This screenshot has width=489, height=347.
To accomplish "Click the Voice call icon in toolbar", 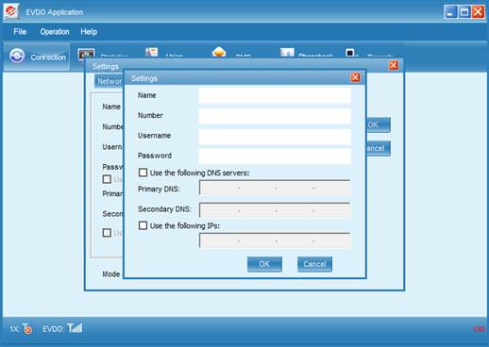I will 152,53.
